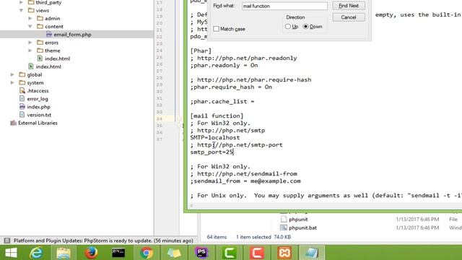Open Firefox from the taskbar
This screenshot has height=260, width=462.
(x=91, y=253)
